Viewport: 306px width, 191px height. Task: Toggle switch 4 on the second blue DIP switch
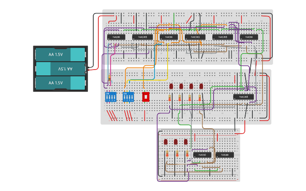point(132,97)
